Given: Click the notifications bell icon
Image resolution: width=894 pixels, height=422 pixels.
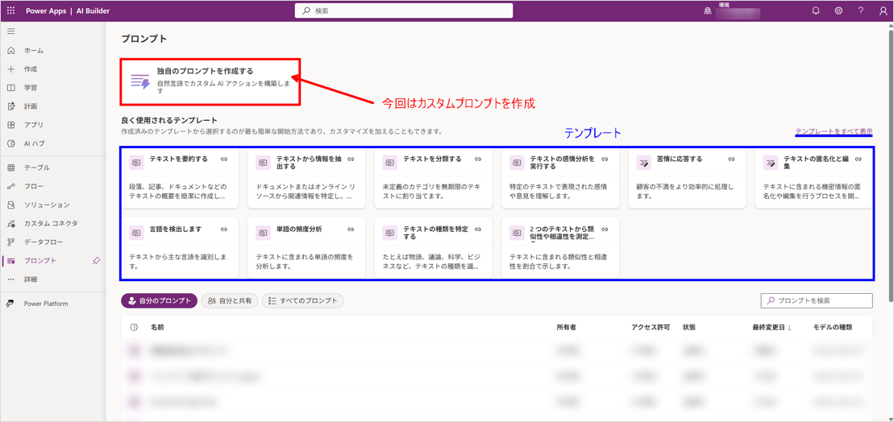Looking at the screenshot, I should pos(816,10).
